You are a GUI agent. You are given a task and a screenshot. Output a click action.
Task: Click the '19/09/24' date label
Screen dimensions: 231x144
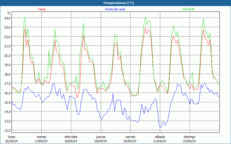(100, 141)
